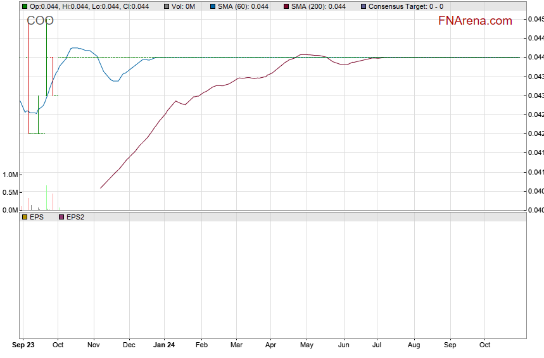
Task: Click the dark red SMA (200) legend square
Action: (x=286, y=6)
